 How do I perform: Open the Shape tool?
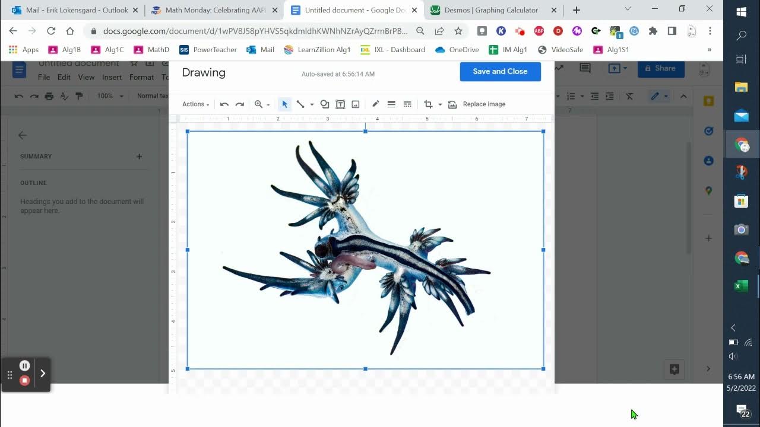[325, 104]
